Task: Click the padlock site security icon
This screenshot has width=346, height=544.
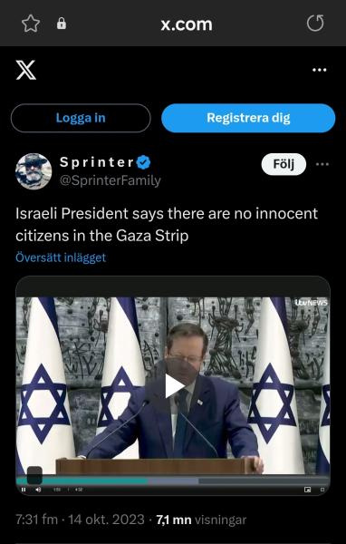Action: click(62, 24)
